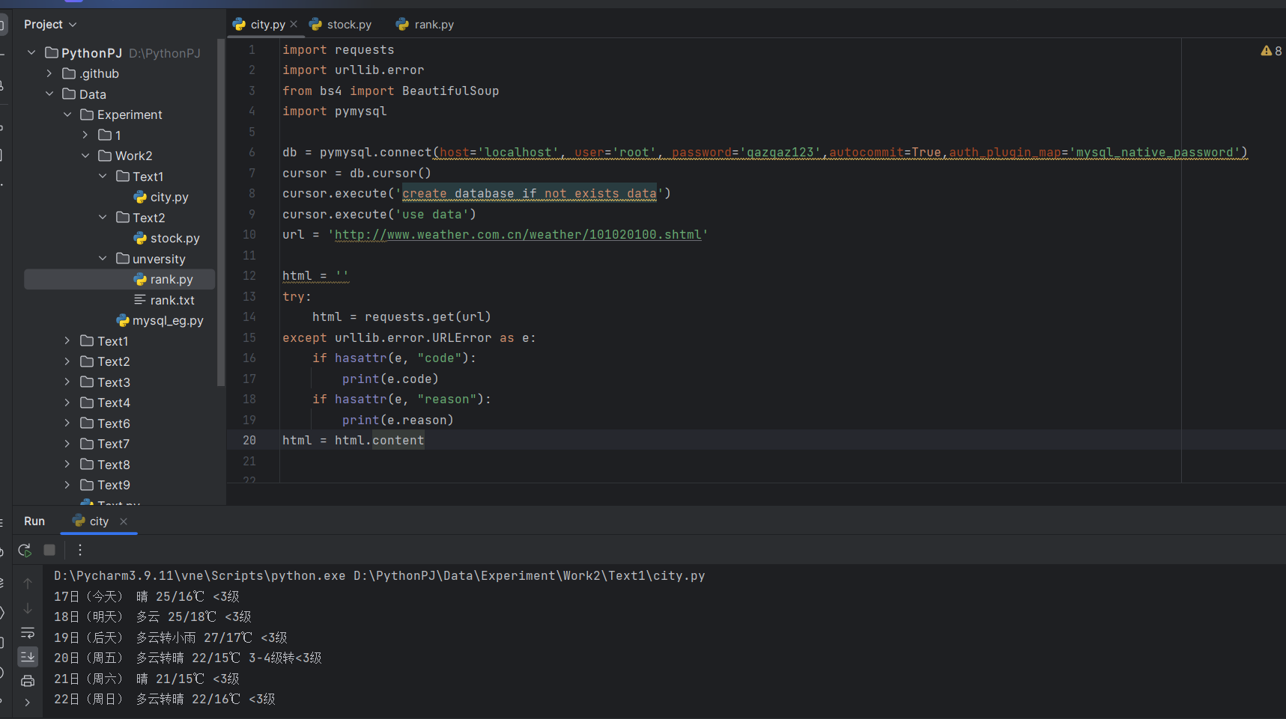This screenshot has height=719, width=1286.
Task: Close the city run tab
Action: [124, 521]
